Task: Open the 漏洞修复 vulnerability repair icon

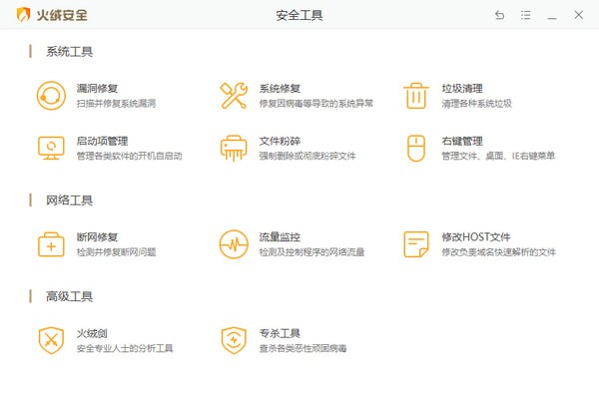Action: (x=51, y=96)
